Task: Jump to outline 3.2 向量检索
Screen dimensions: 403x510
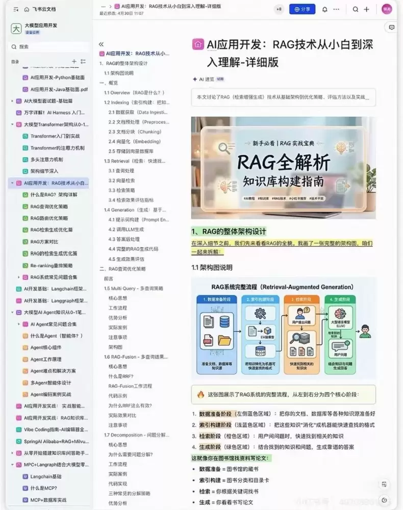Action: point(121,181)
